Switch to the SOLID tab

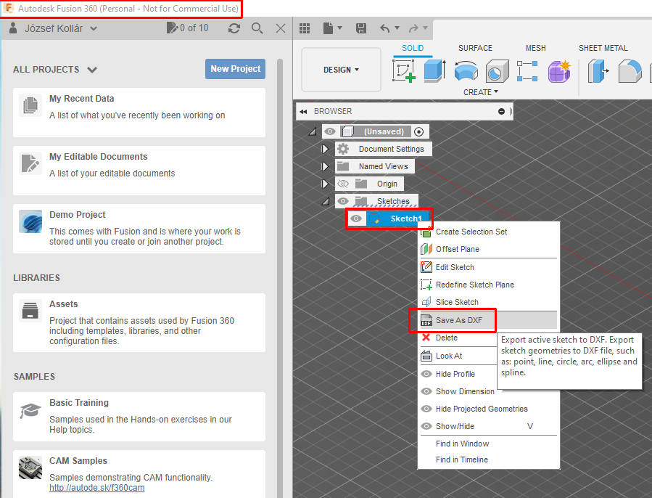click(413, 48)
